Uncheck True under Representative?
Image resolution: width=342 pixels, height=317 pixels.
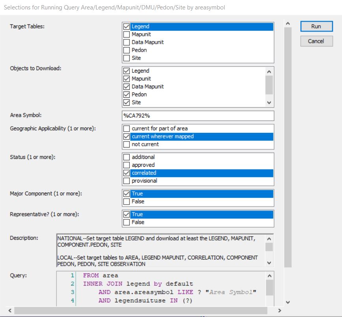[x=127, y=214]
